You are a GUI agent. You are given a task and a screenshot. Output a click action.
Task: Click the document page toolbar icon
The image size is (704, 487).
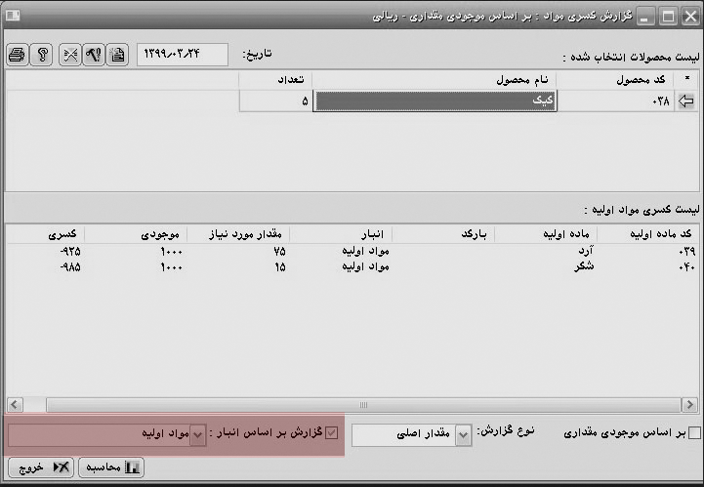[117, 55]
